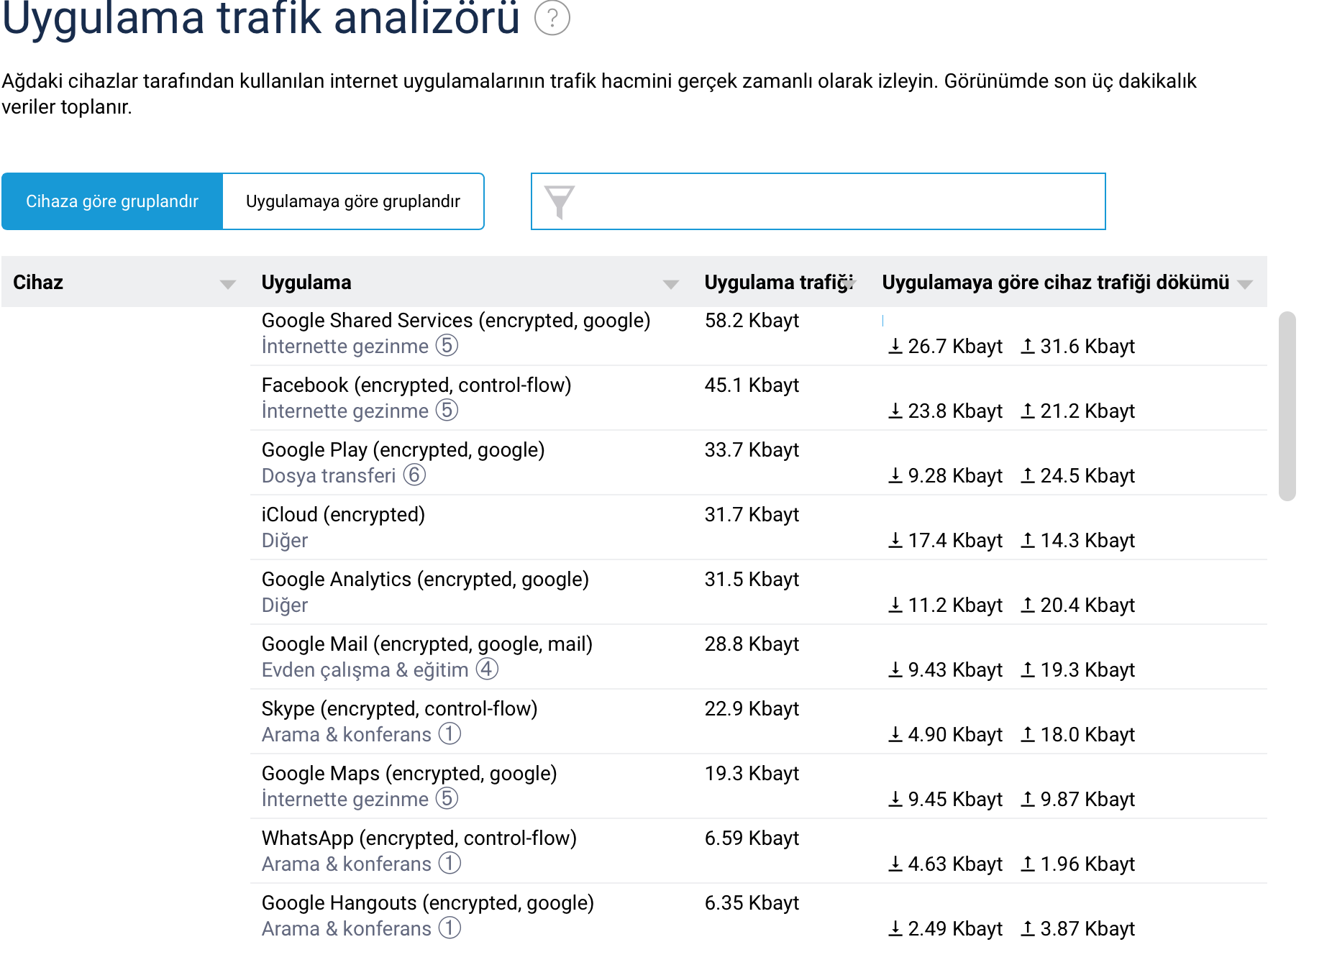Click download arrow icon beside 11.2 Kbayt
Viewport: 1332px width, 965px height.
[x=895, y=605]
